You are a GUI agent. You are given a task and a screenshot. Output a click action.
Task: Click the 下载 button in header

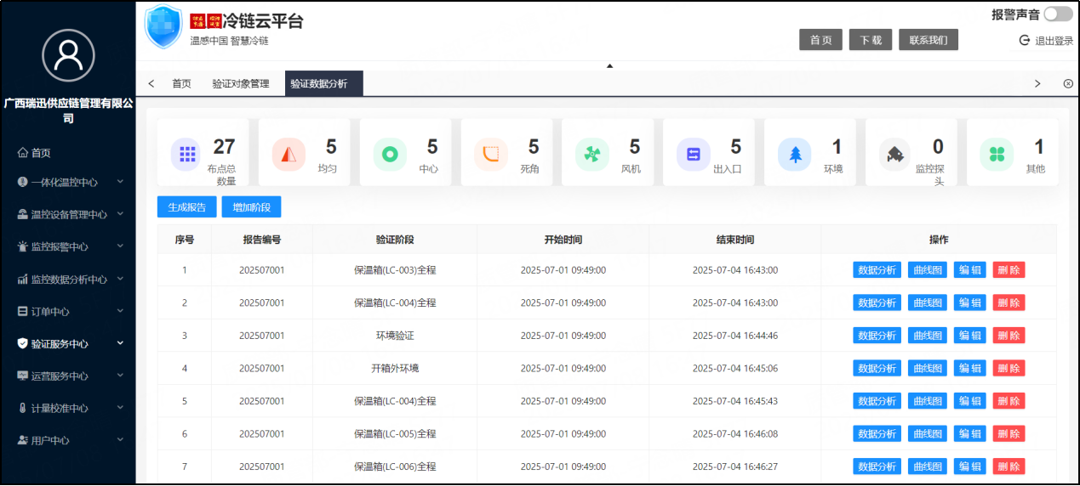click(x=871, y=40)
